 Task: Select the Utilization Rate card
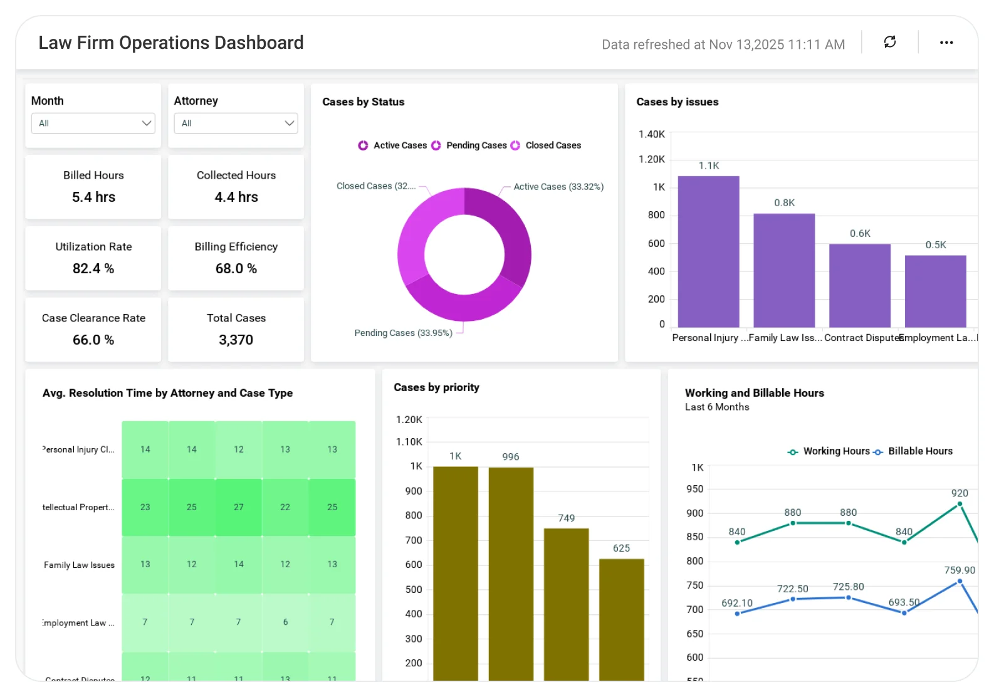tap(93, 258)
